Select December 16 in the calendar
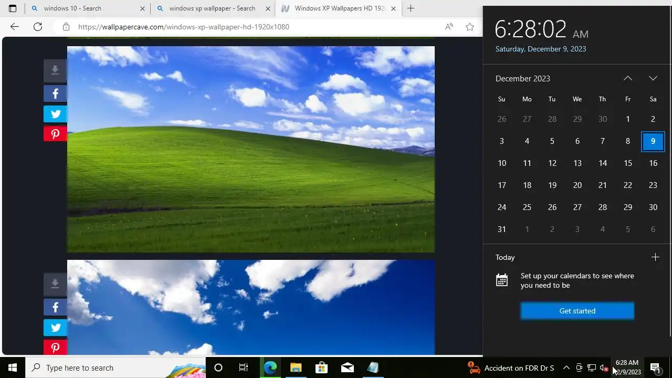 click(653, 163)
